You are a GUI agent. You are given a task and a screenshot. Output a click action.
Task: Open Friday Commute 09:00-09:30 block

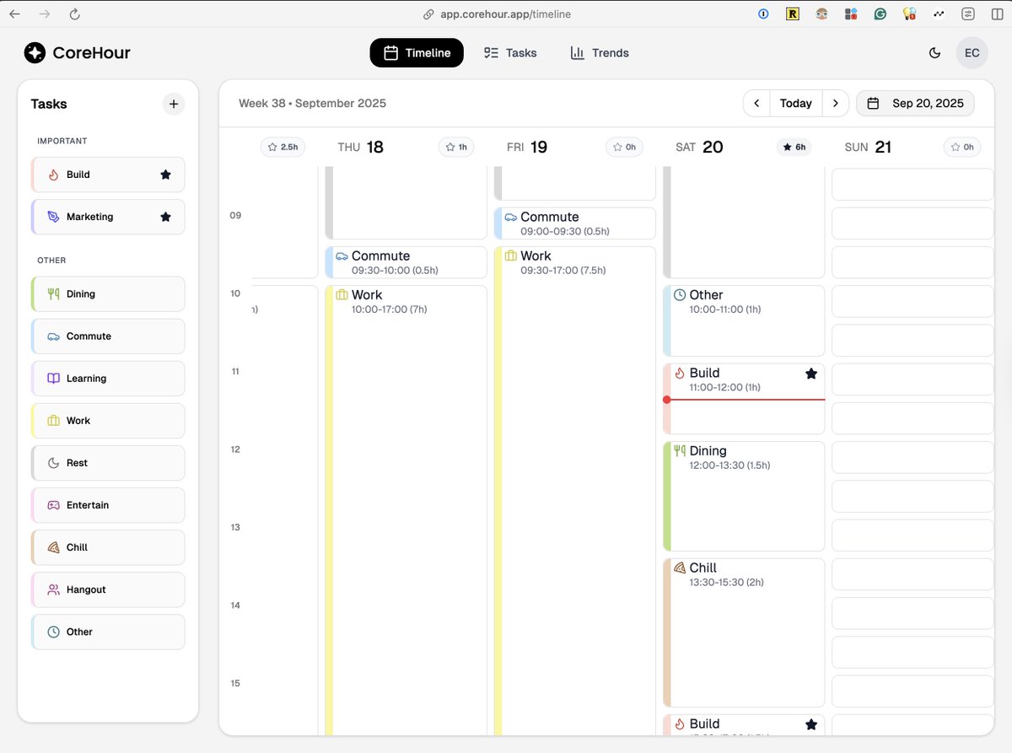click(x=574, y=223)
